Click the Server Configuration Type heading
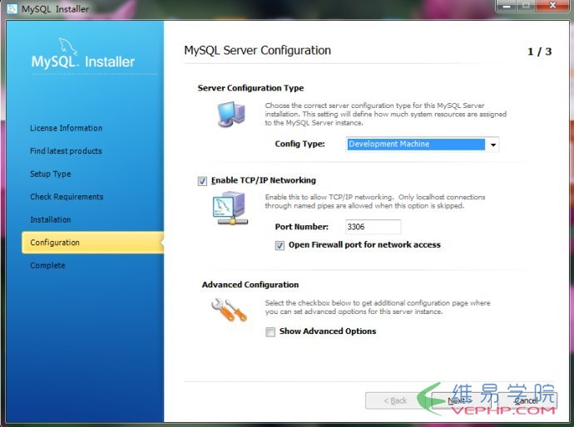The width and height of the screenshot is (574, 427). (250, 88)
